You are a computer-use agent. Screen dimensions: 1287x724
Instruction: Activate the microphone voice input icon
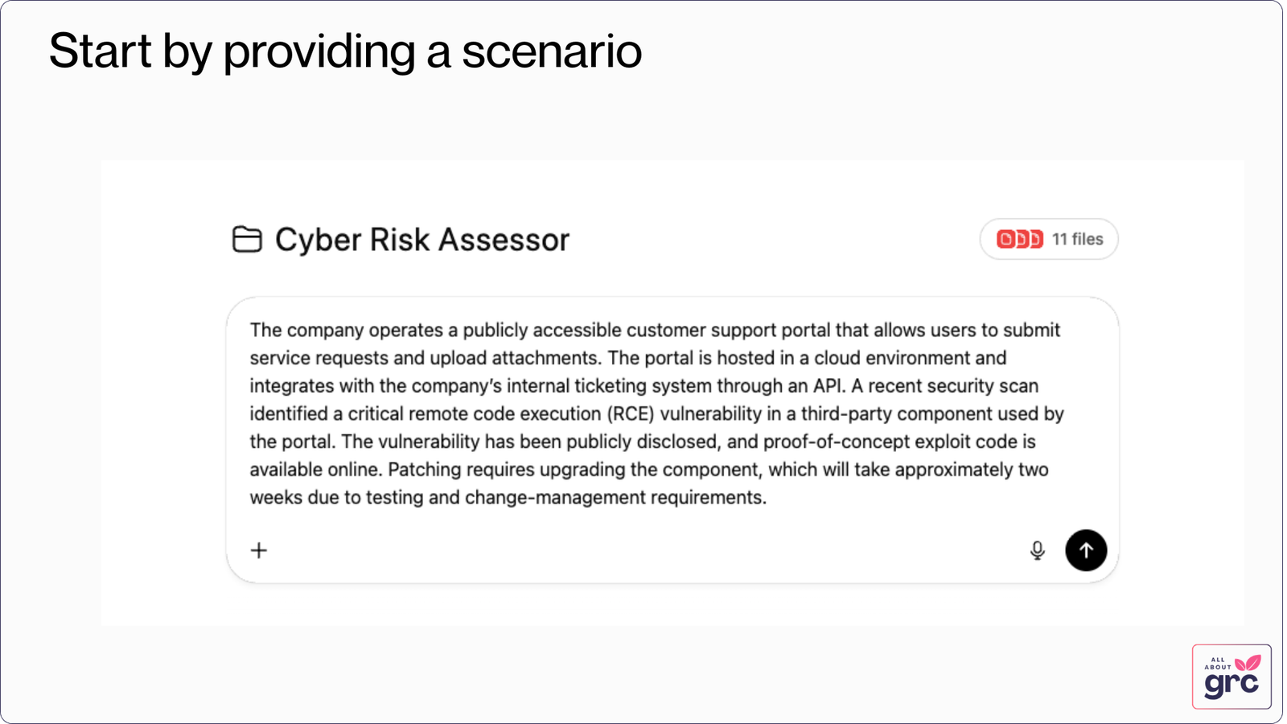[x=1038, y=550]
